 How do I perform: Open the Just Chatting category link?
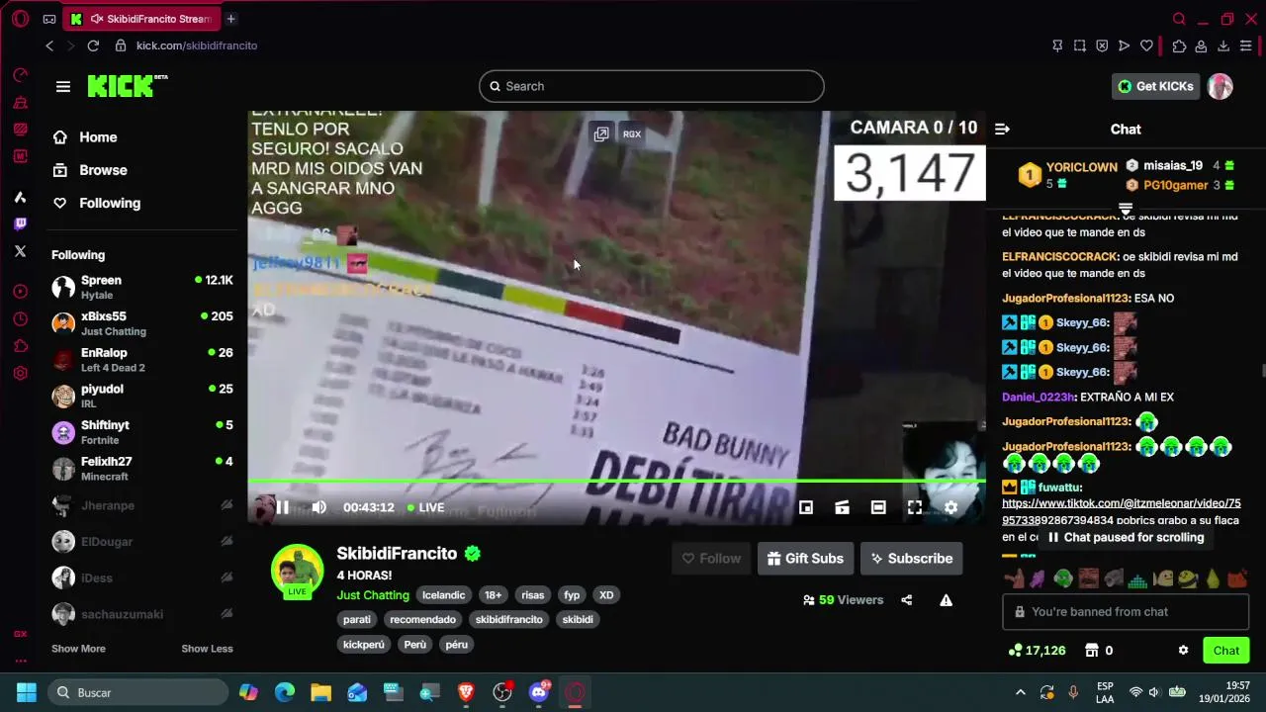pos(373,595)
